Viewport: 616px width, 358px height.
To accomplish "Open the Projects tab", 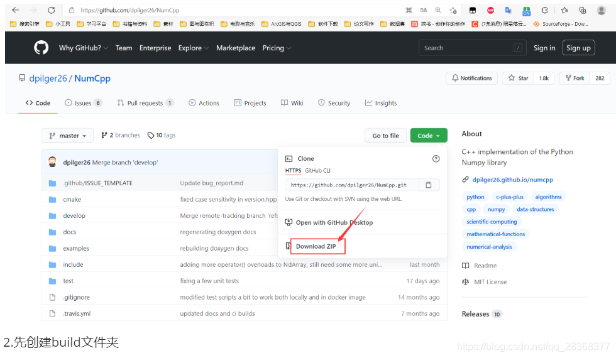I will coord(250,103).
